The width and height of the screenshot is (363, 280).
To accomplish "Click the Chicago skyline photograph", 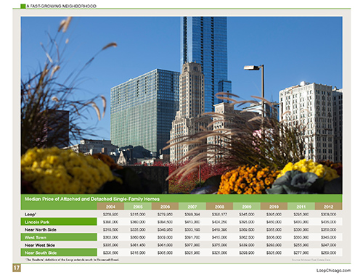I will click(x=181, y=105).
